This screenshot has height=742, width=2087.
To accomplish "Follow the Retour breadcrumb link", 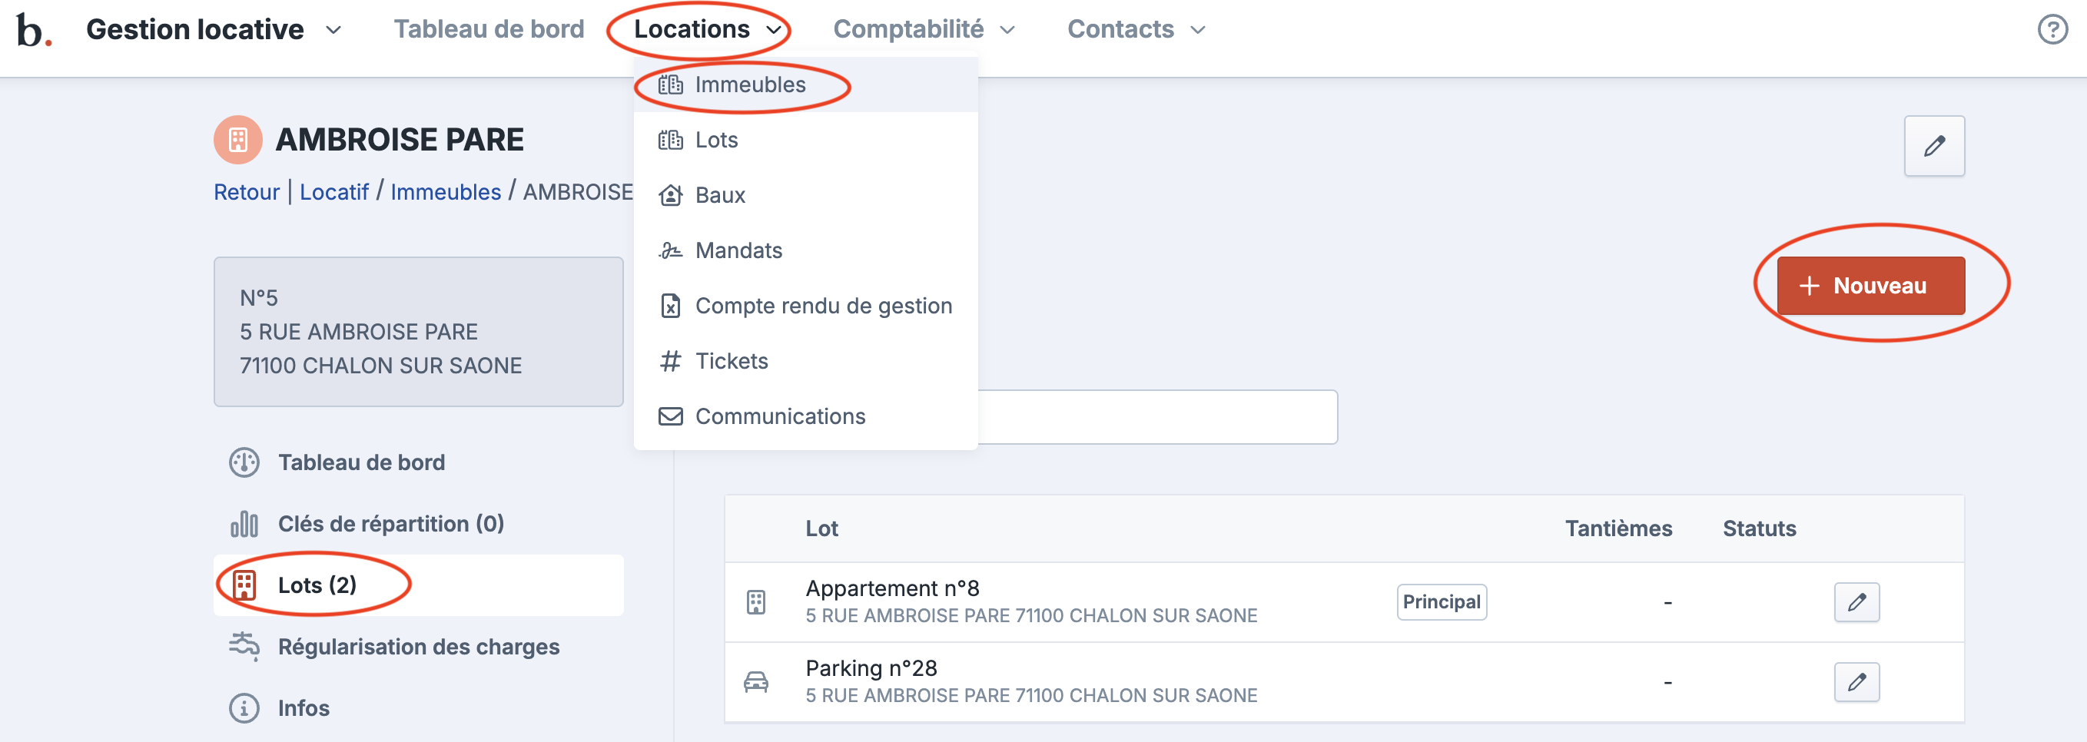I will pyautogui.click(x=247, y=192).
